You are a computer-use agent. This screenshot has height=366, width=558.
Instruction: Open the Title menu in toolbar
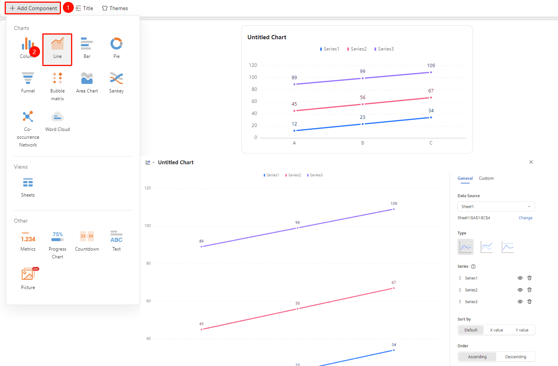[x=84, y=8]
